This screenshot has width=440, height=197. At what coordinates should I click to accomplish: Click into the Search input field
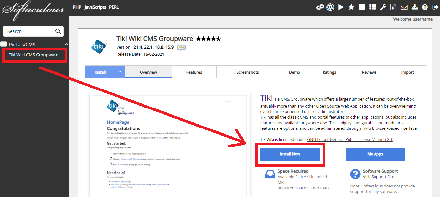[x=29, y=31]
